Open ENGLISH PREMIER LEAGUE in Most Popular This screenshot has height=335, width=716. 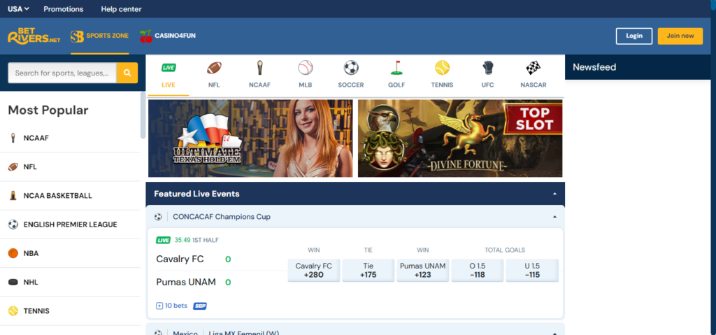tap(71, 224)
